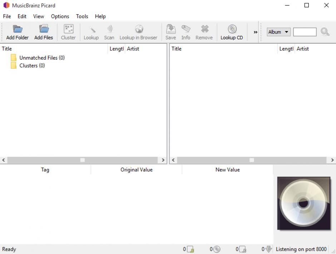
Task: Expand the hidden toolbar items chevron
Action: coord(256,32)
